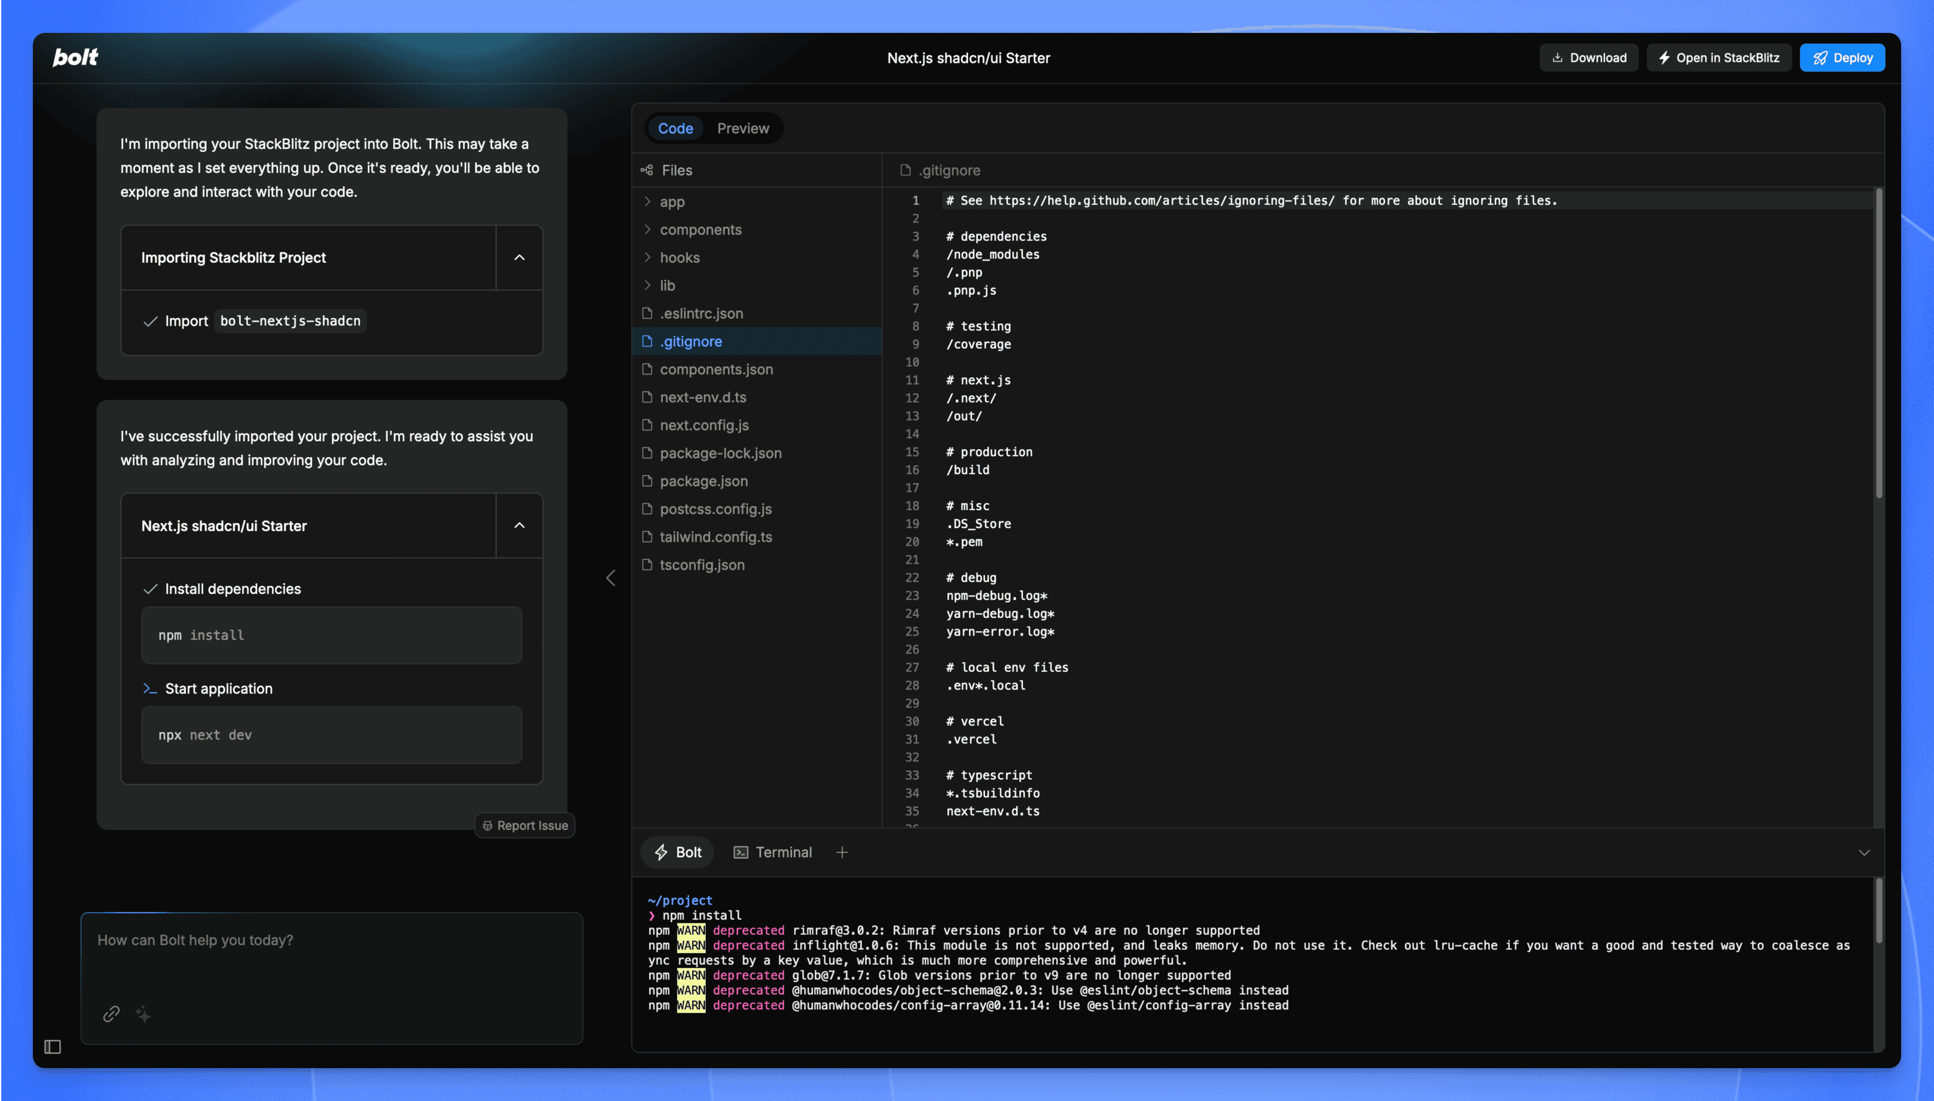Switch to the Preview tab
This screenshot has width=1934, height=1101.
742,129
